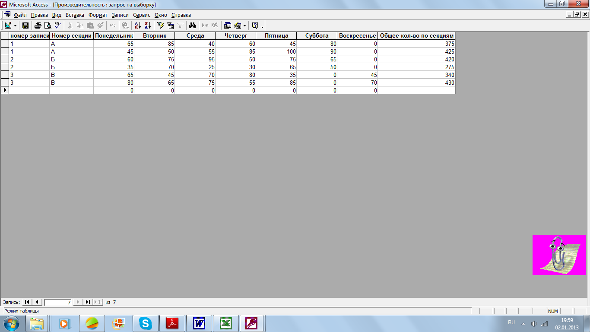Click the volume speaker tray icon

pyautogui.click(x=534, y=324)
